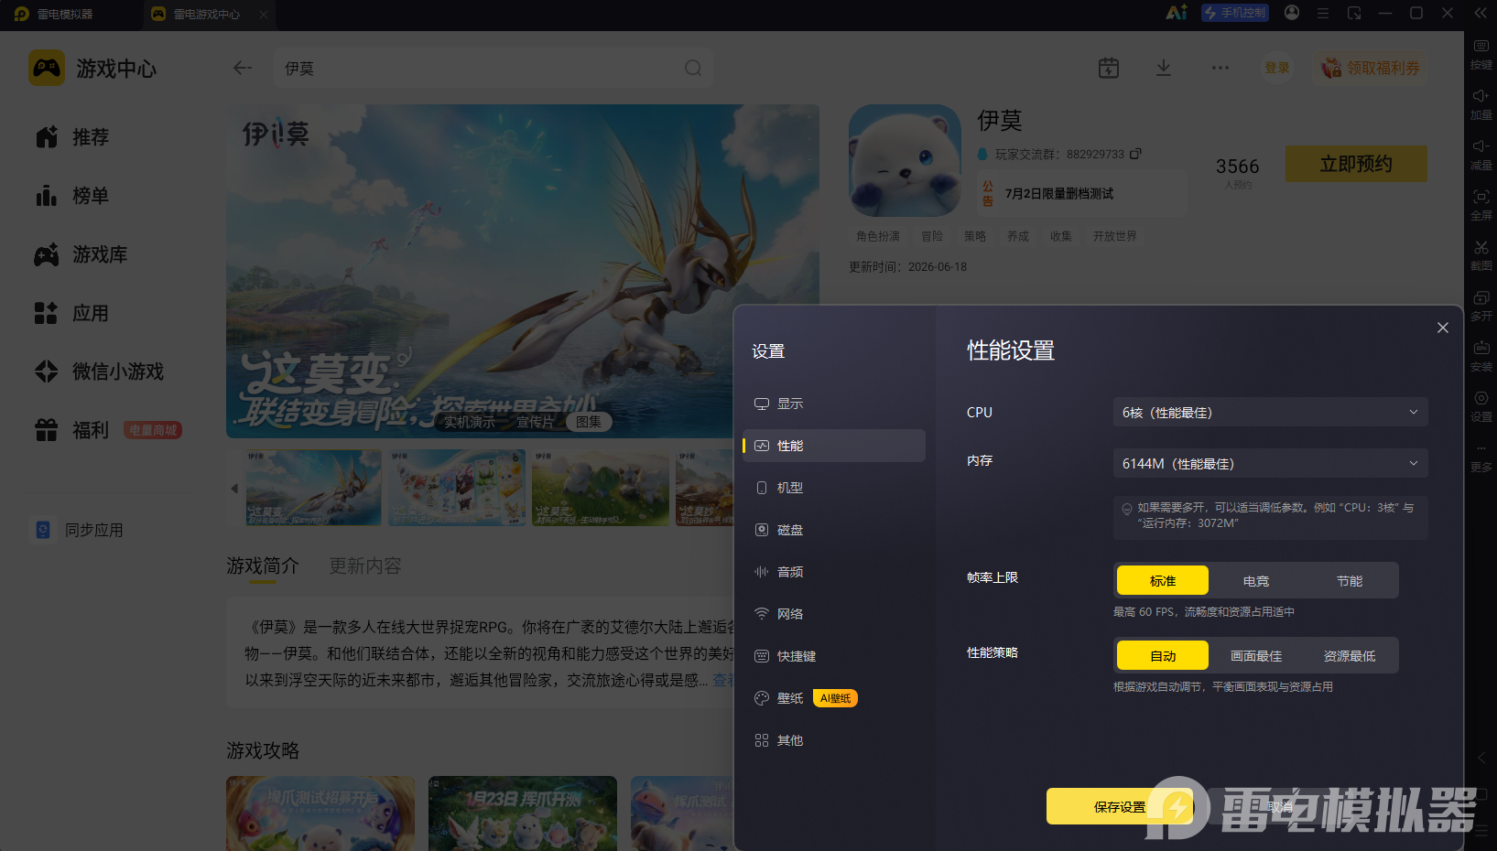Open 音频 audio settings
The image size is (1497, 851).
pyautogui.click(x=834, y=572)
